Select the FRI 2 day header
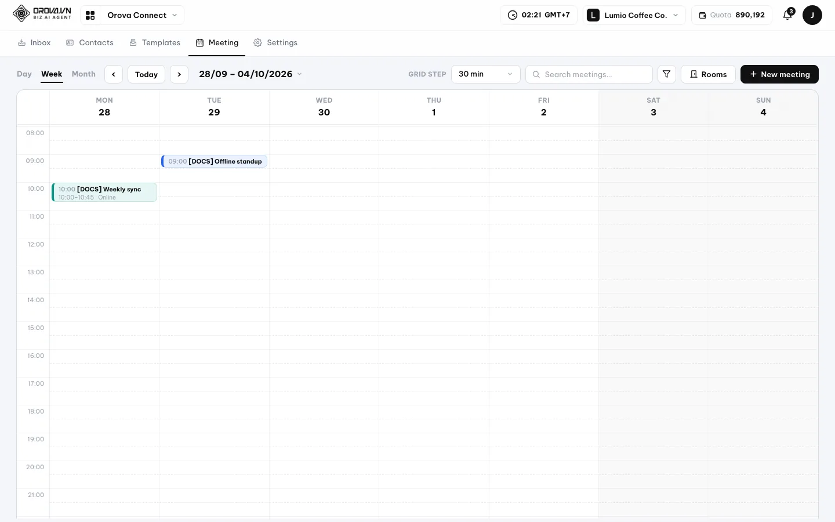835x522 pixels. tap(544, 107)
